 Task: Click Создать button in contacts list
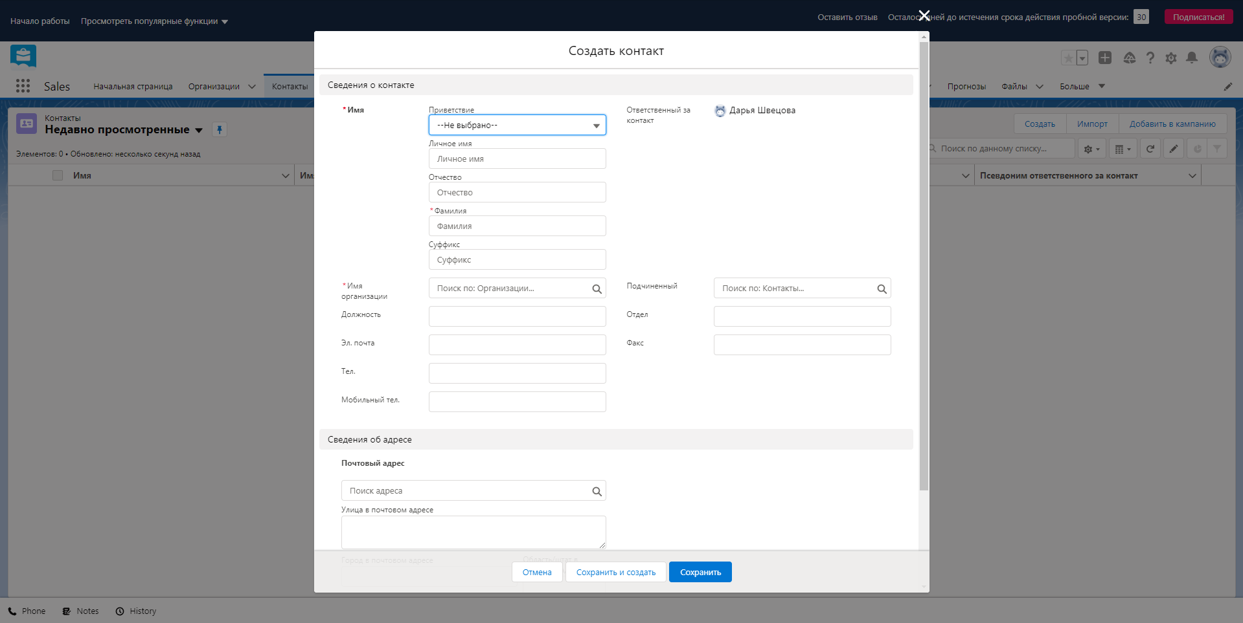point(1040,124)
